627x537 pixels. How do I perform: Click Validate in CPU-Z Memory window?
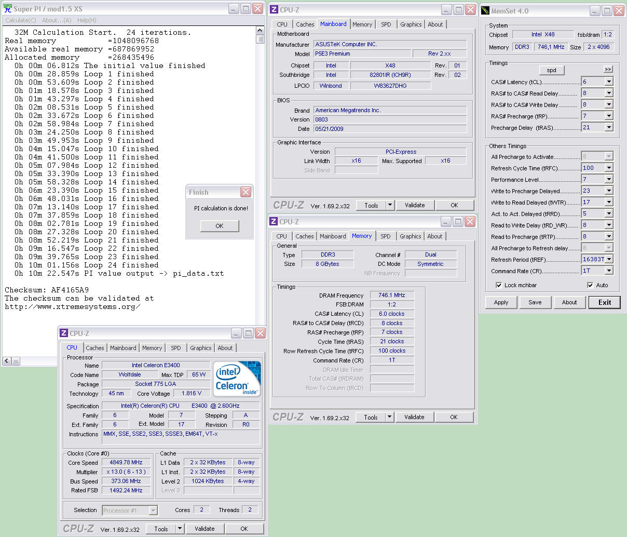414,417
